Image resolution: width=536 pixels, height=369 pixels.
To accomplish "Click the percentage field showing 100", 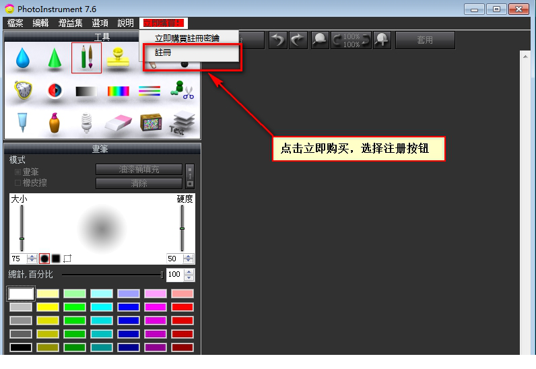I will (174, 274).
